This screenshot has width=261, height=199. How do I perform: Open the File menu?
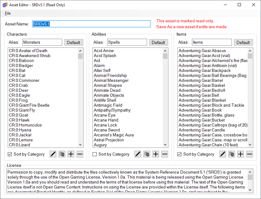(x=8, y=13)
